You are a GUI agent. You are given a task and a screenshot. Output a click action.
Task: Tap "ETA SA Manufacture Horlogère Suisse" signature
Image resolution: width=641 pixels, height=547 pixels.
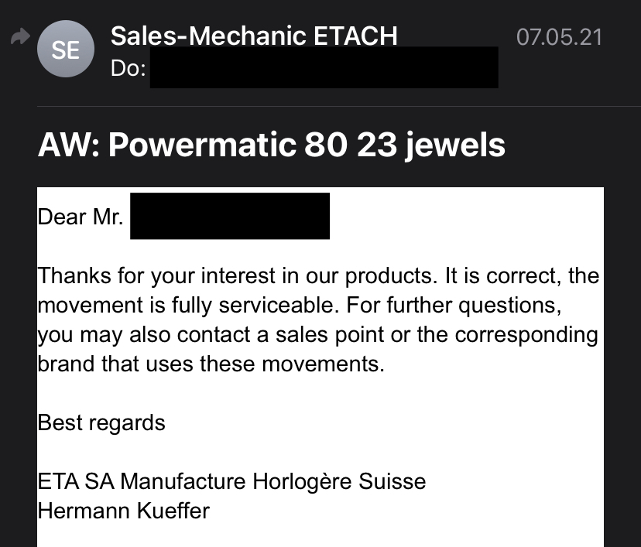[x=231, y=481]
